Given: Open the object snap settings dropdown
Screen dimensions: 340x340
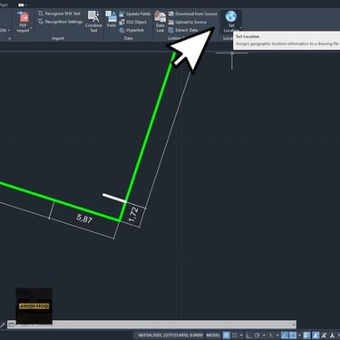Looking at the screenshot, I should pyautogui.click(x=299, y=335).
